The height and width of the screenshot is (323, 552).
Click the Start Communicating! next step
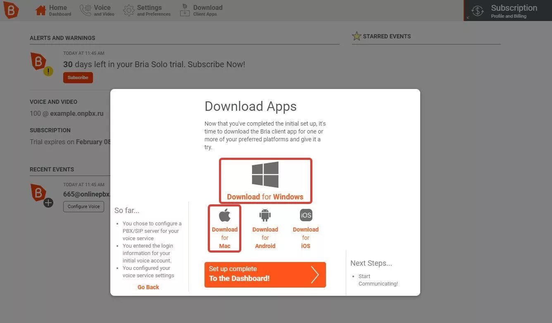click(x=378, y=280)
